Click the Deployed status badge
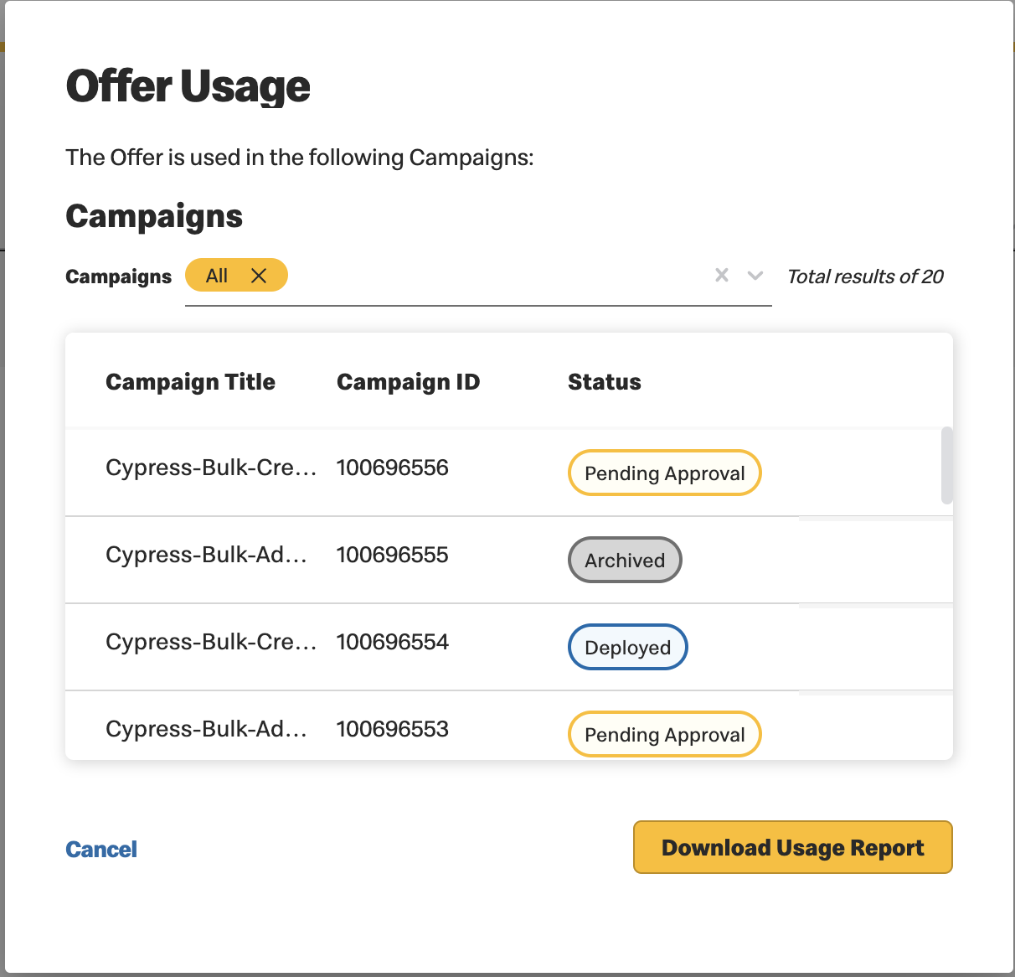 pyautogui.click(x=628, y=647)
